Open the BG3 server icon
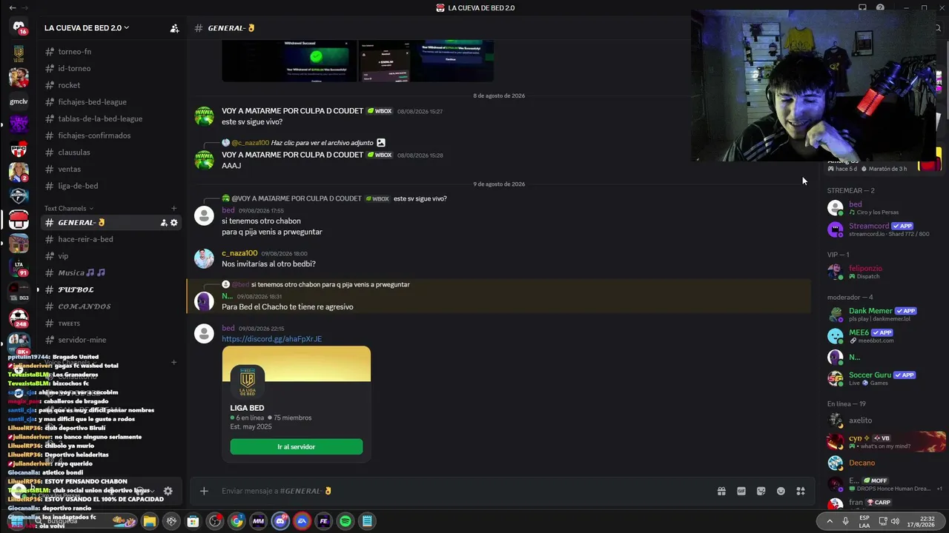This screenshot has width=949, height=533. (19, 292)
